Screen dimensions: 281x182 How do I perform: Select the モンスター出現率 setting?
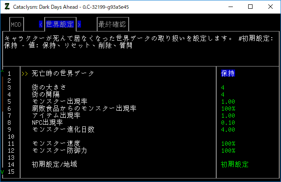(x=60, y=101)
